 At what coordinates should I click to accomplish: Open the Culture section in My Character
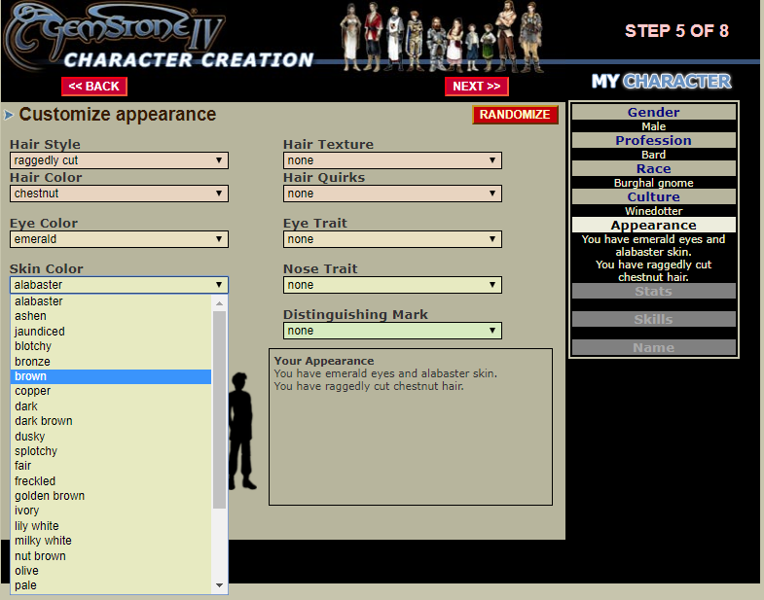point(653,196)
